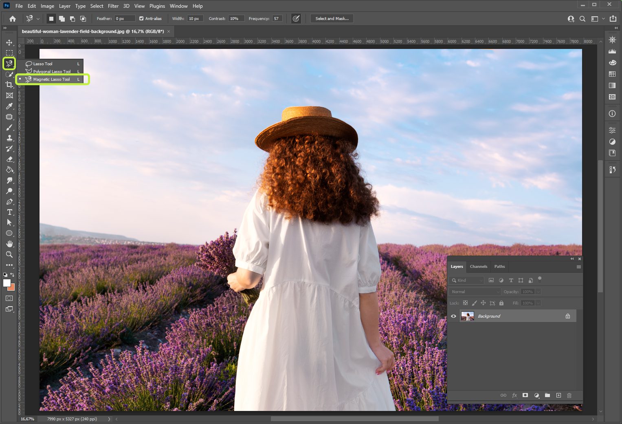Select the Pen tool
The width and height of the screenshot is (622, 424).
9,202
